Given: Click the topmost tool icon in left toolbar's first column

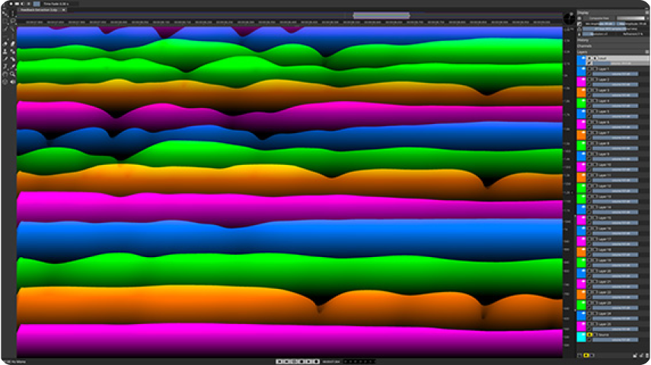Looking at the screenshot, I should tap(5, 13).
